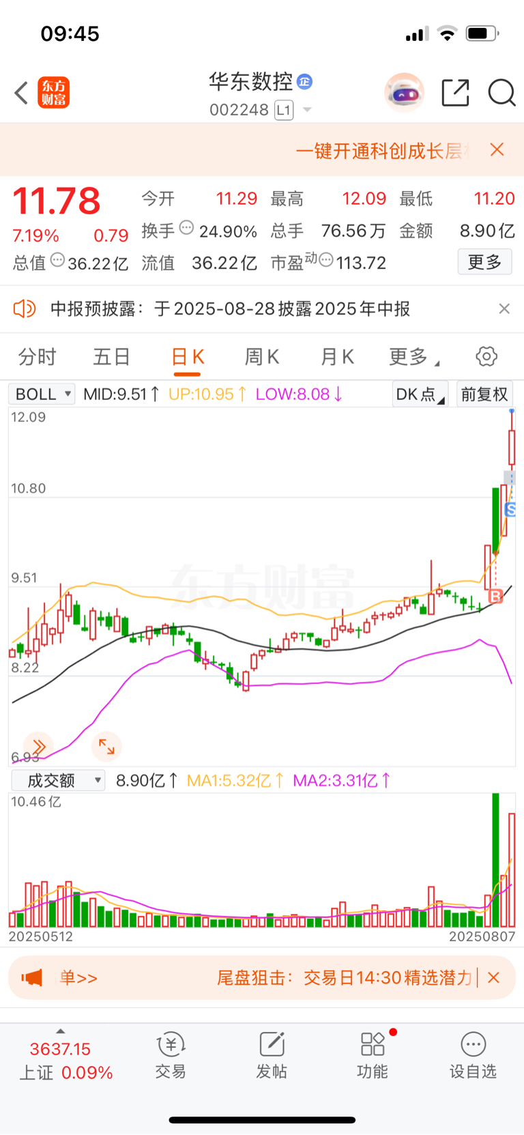The width and height of the screenshot is (524, 1135).
Task: Open the 中报预披露 2025-08-28 notice
Action: pos(231,309)
